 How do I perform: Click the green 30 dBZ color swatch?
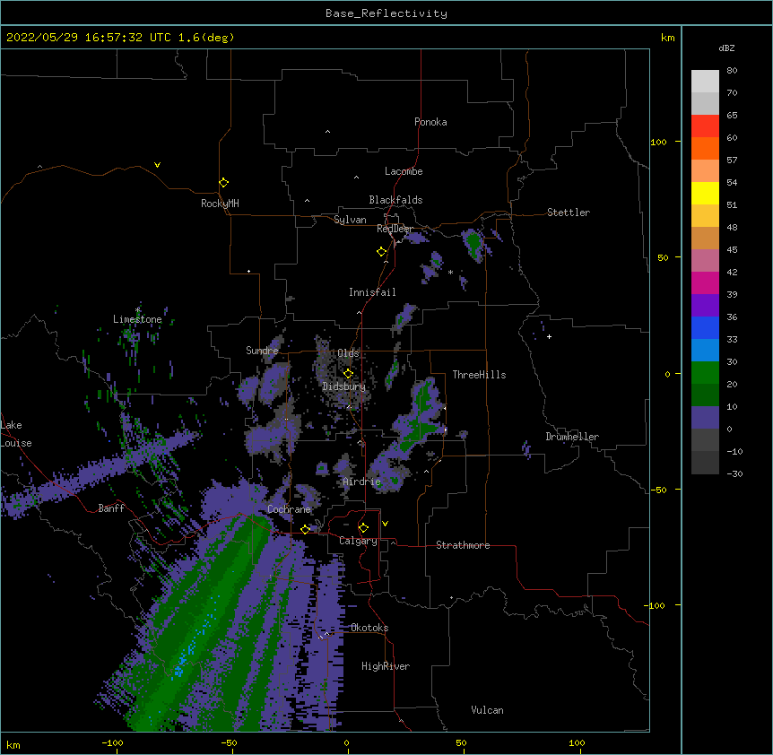point(705,373)
